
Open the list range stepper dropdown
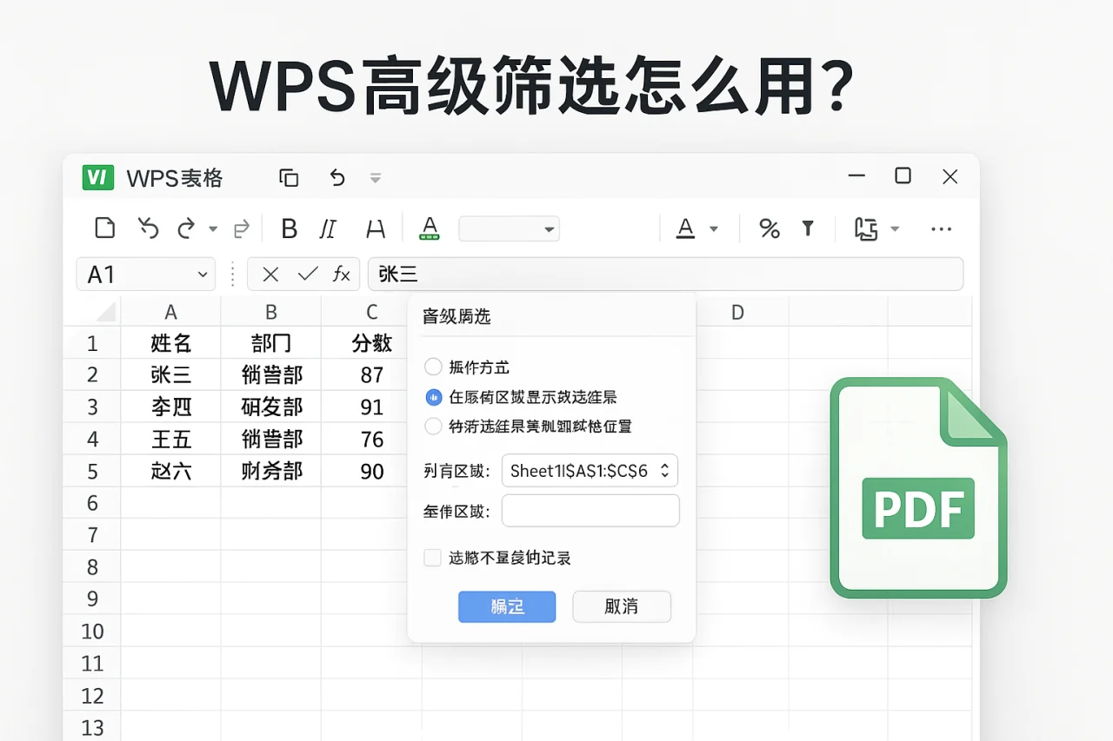(x=664, y=470)
